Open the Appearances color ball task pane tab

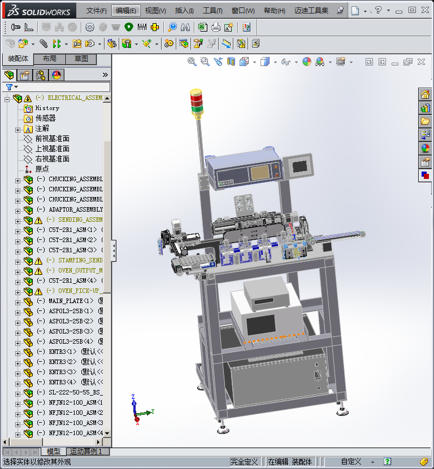[426, 148]
